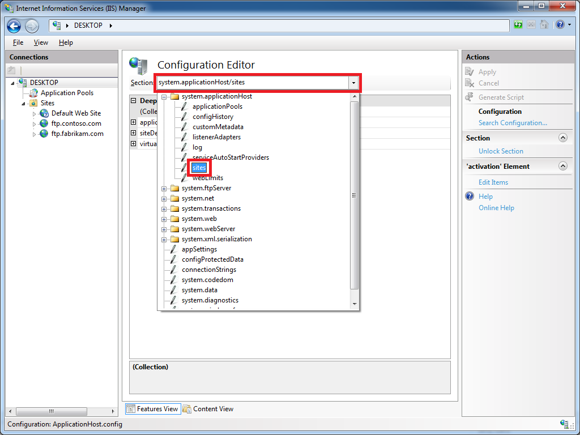Click the Back navigation arrow button
Screen dimensions: 580x435
click(14, 26)
